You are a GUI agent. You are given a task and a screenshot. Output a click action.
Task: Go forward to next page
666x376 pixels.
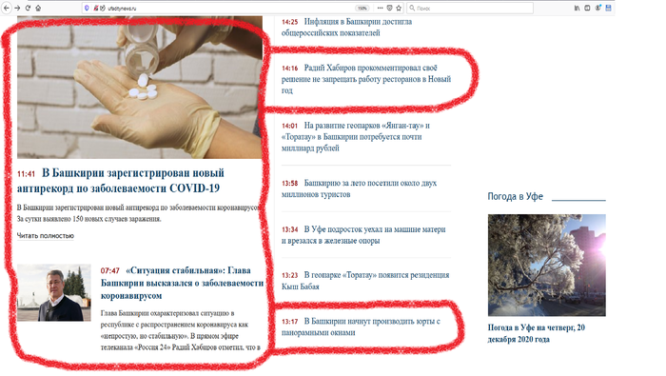coord(17,8)
